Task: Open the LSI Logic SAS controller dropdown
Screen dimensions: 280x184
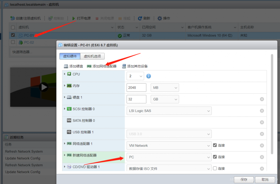Action: click(169, 111)
